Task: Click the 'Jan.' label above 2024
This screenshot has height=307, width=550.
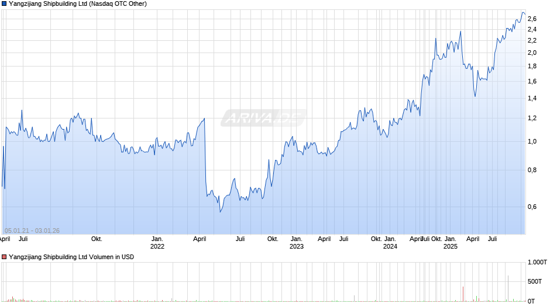Action: [390, 239]
